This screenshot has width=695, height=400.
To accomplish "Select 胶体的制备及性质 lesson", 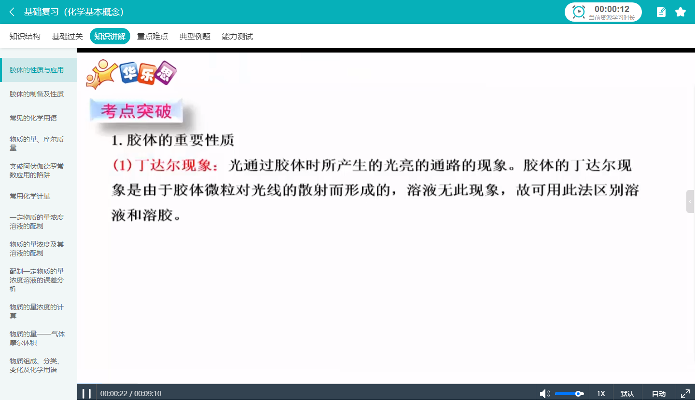I will coord(37,94).
